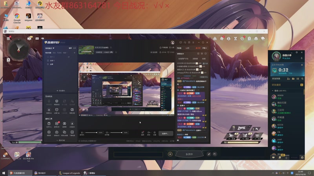Viewport: 314px width, 176px height.
Task: Open the 直播伴侣 title bar menu icon
Action: pyautogui.click(x=193, y=42)
